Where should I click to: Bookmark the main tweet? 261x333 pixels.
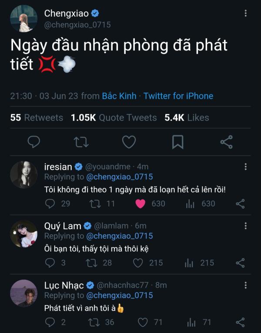click(x=177, y=142)
